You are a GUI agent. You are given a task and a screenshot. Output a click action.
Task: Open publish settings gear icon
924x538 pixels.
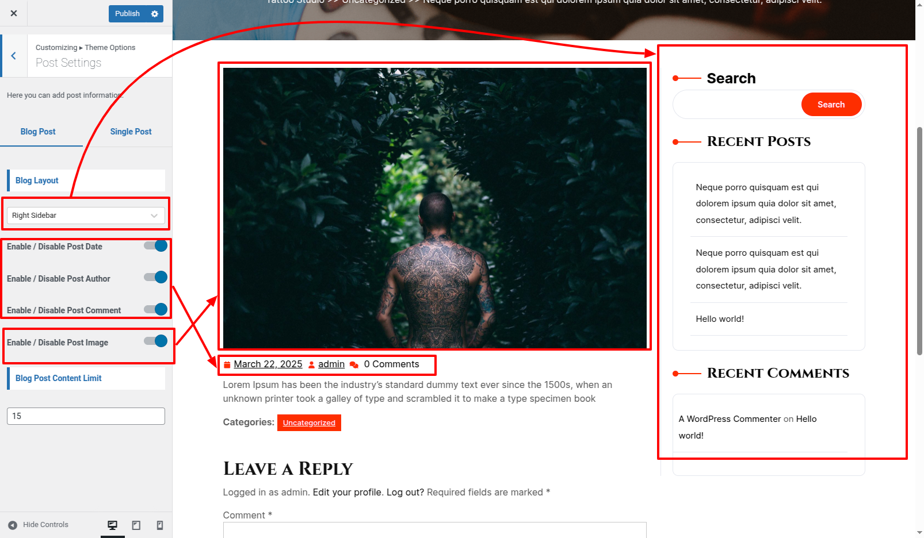click(x=155, y=14)
